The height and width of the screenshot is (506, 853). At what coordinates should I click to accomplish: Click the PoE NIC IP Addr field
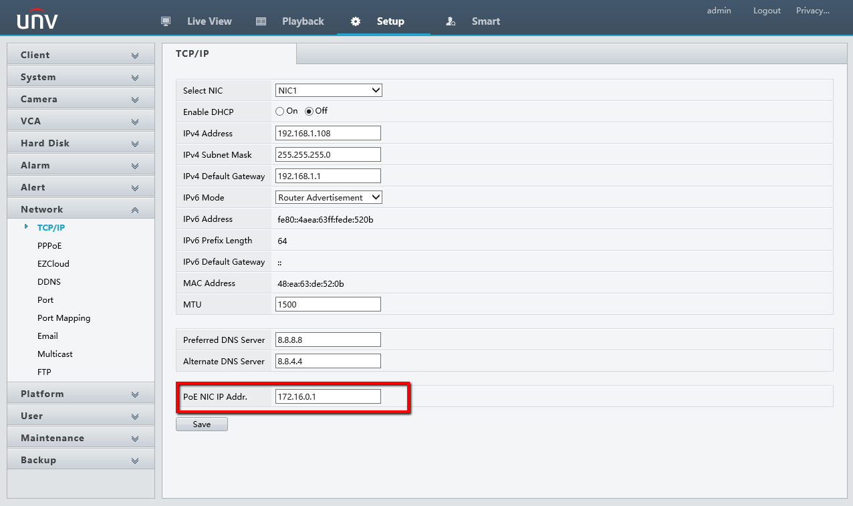[328, 396]
